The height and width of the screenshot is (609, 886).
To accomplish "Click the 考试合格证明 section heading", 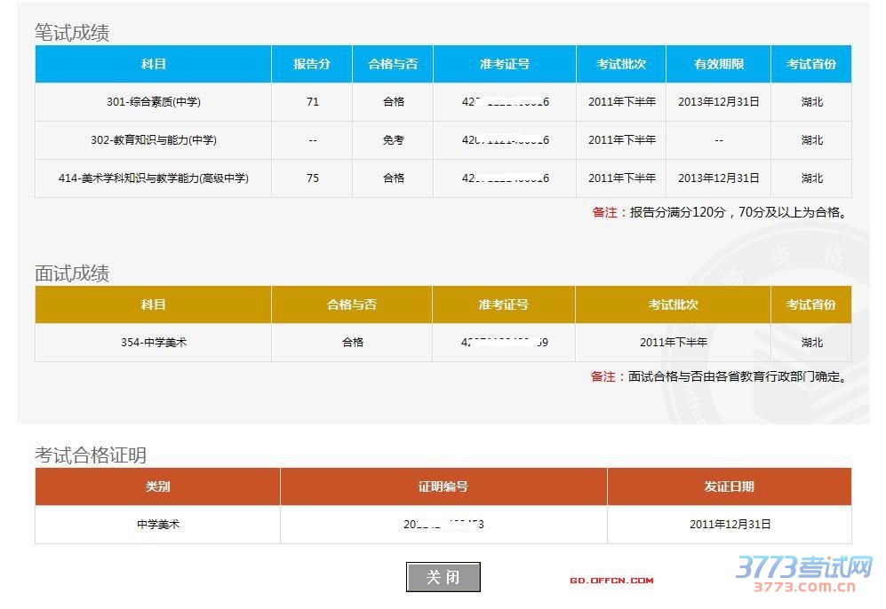I will pyautogui.click(x=91, y=455).
